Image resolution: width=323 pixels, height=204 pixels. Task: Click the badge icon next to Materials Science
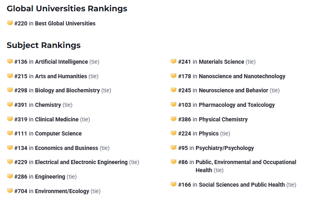point(174,61)
